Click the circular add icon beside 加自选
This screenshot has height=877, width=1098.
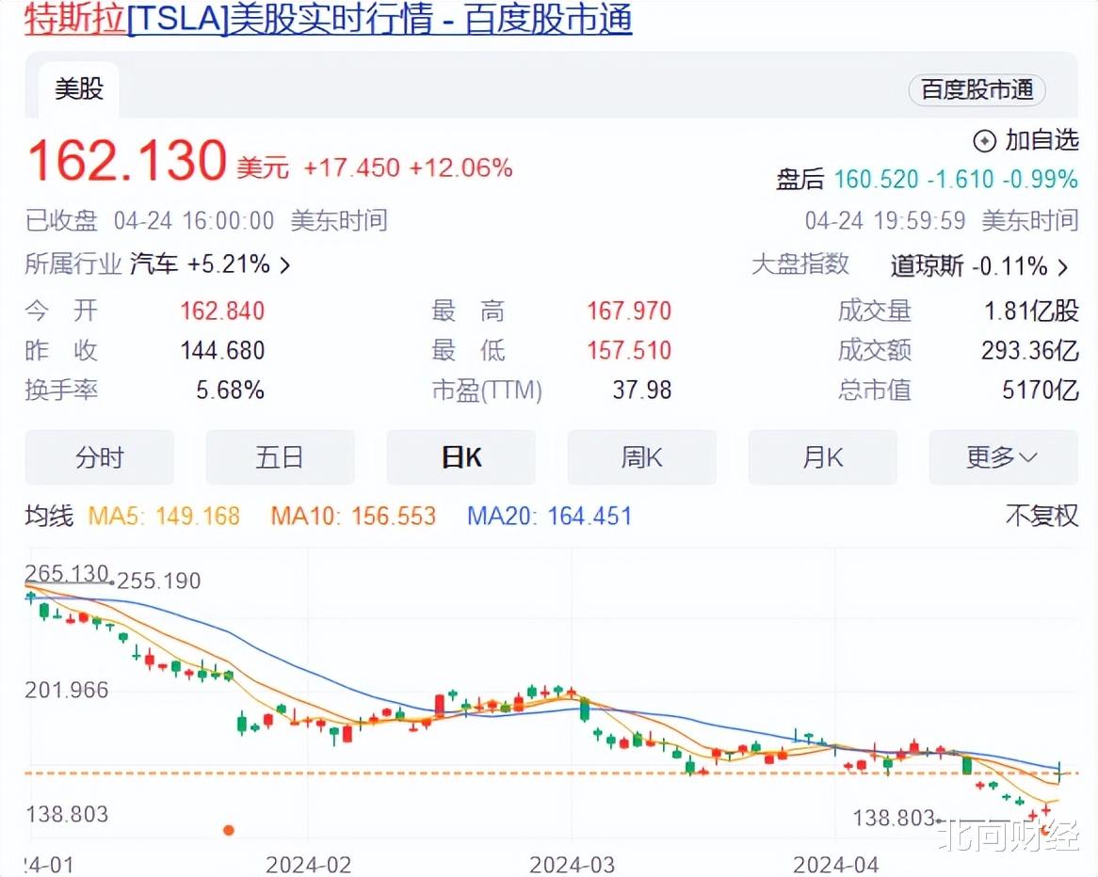tap(985, 141)
